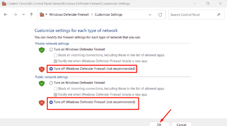This screenshot has height=126, width=227.
Task: Click the Search Control Panel field
Action: pos(196,14)
